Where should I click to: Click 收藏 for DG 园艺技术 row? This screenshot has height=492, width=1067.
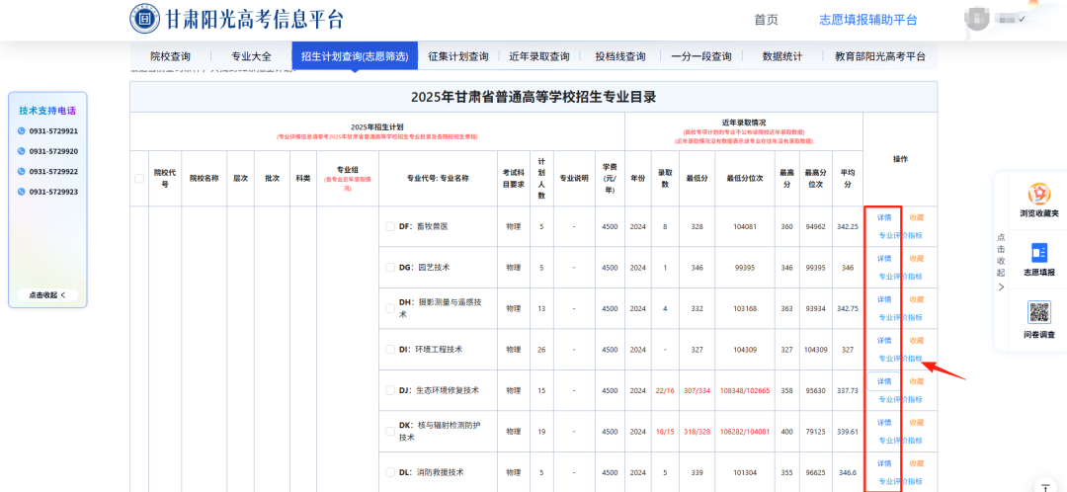917,259
